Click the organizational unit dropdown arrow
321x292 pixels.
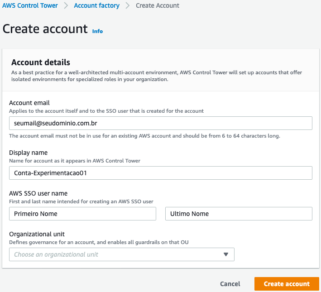[x=226, y=254]
